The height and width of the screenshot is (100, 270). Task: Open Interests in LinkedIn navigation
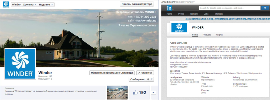[x=218, y=14]
